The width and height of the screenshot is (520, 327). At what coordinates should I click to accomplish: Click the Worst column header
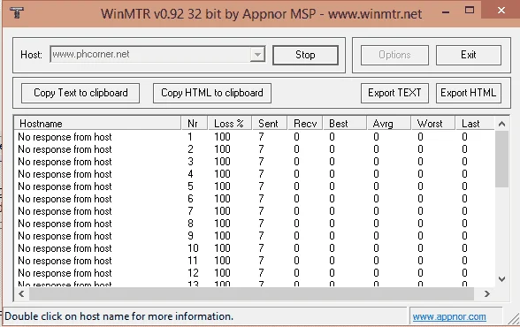click(433, 124)
